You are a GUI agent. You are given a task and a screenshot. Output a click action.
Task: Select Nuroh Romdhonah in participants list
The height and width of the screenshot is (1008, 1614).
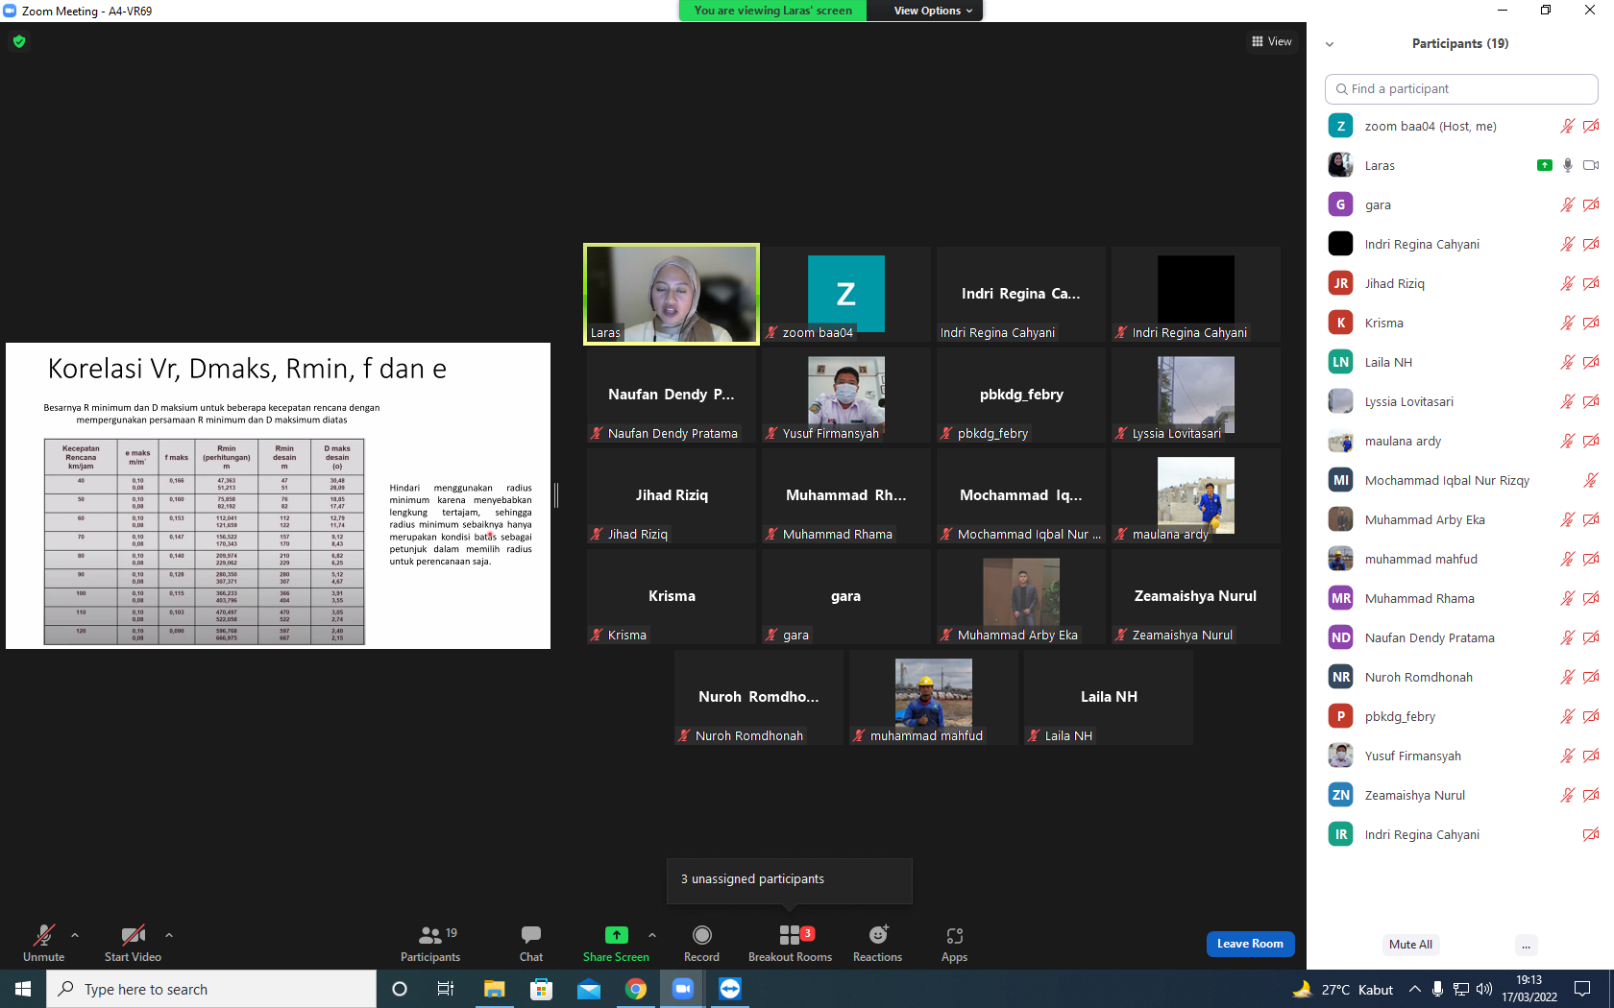coord(1461,677)
